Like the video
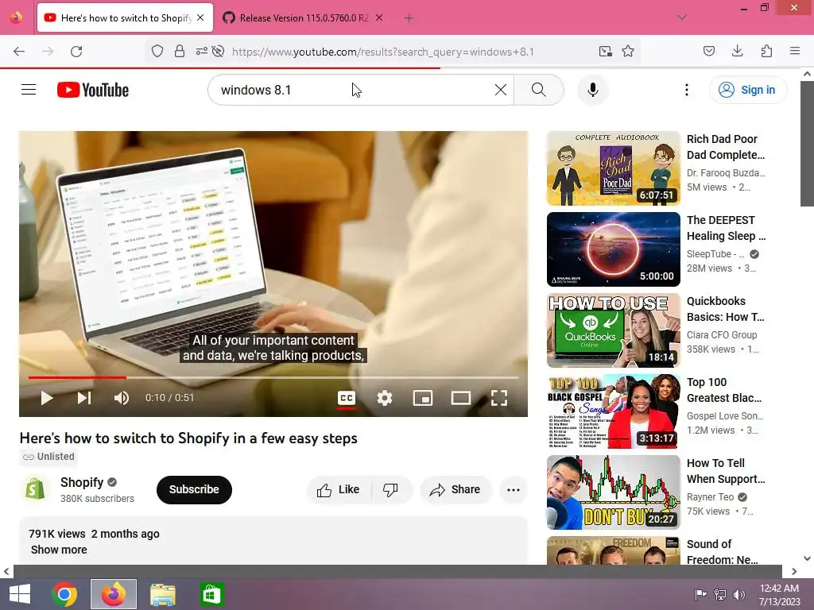The width and height of the screenshot is (814, 610). point(339,489)
